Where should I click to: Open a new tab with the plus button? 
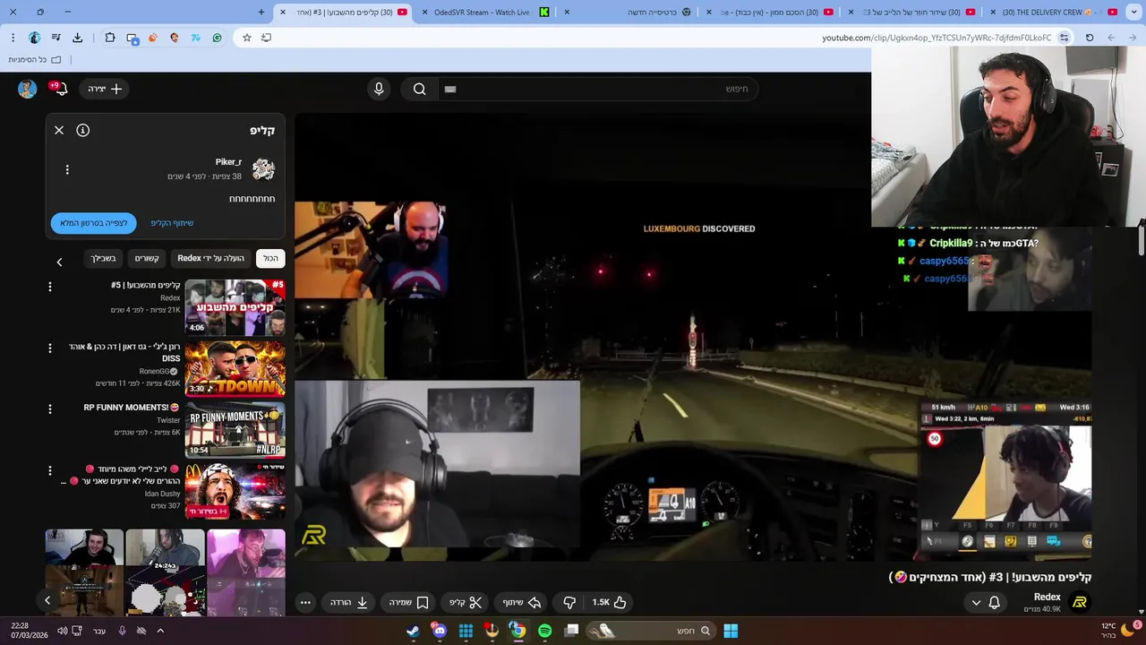tap(261, 12)
